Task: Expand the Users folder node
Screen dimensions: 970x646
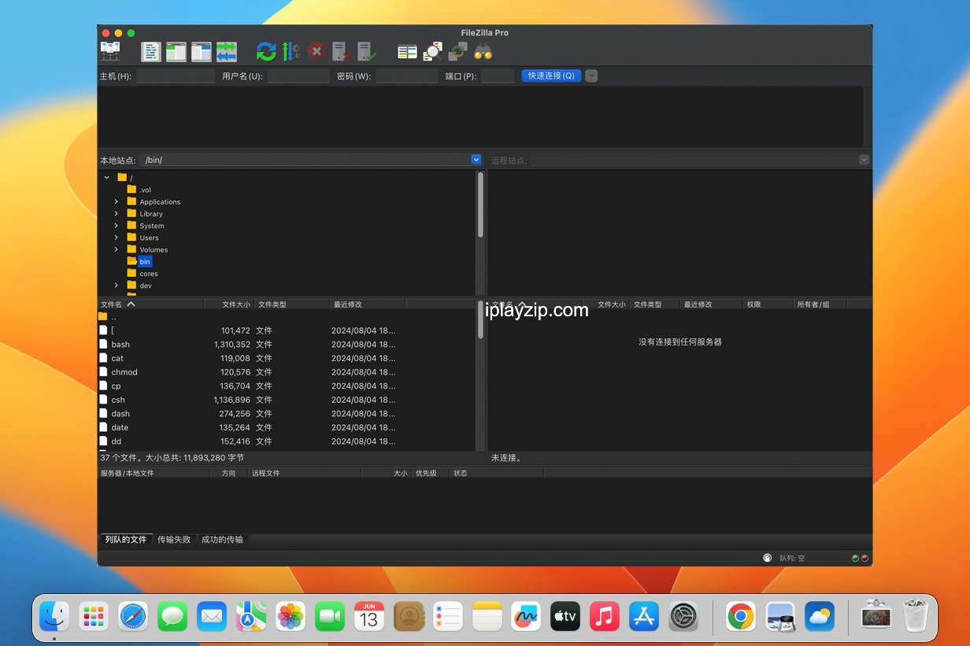Action: [x=117, y=237]
